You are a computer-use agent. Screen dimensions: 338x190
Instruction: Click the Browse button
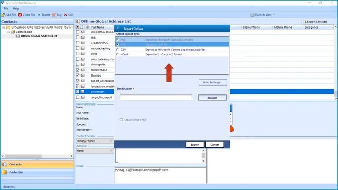(x=212, y=98)
